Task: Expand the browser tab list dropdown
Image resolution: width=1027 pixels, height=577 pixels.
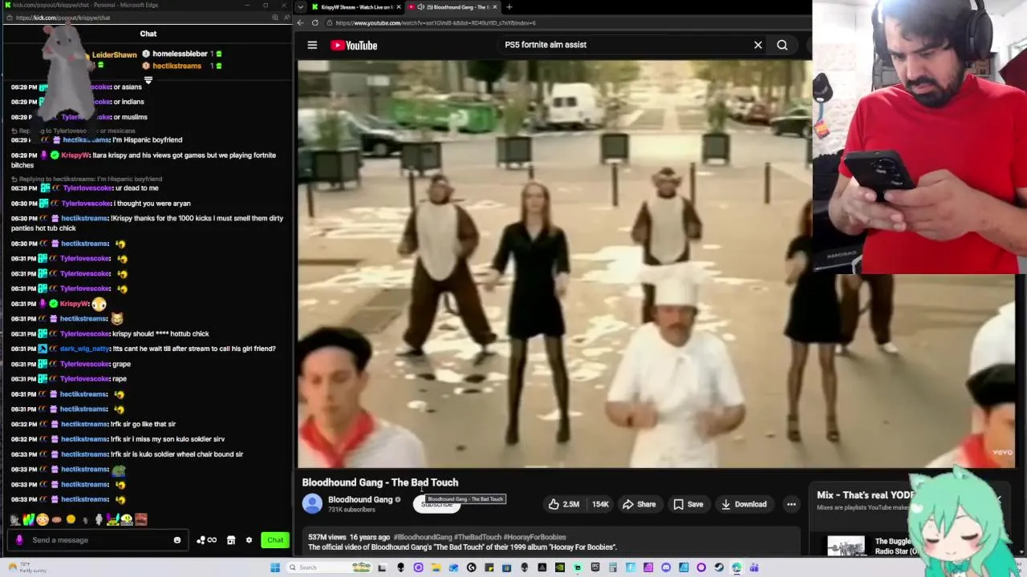Action: click(x=300, y=7)
